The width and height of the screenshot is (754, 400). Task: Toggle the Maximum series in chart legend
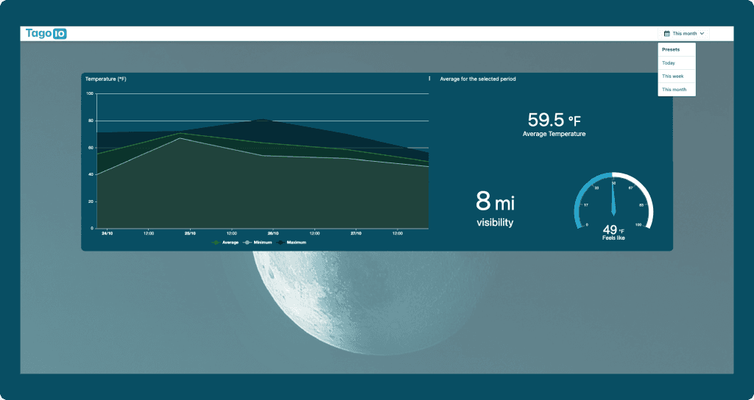pos(292,243)
